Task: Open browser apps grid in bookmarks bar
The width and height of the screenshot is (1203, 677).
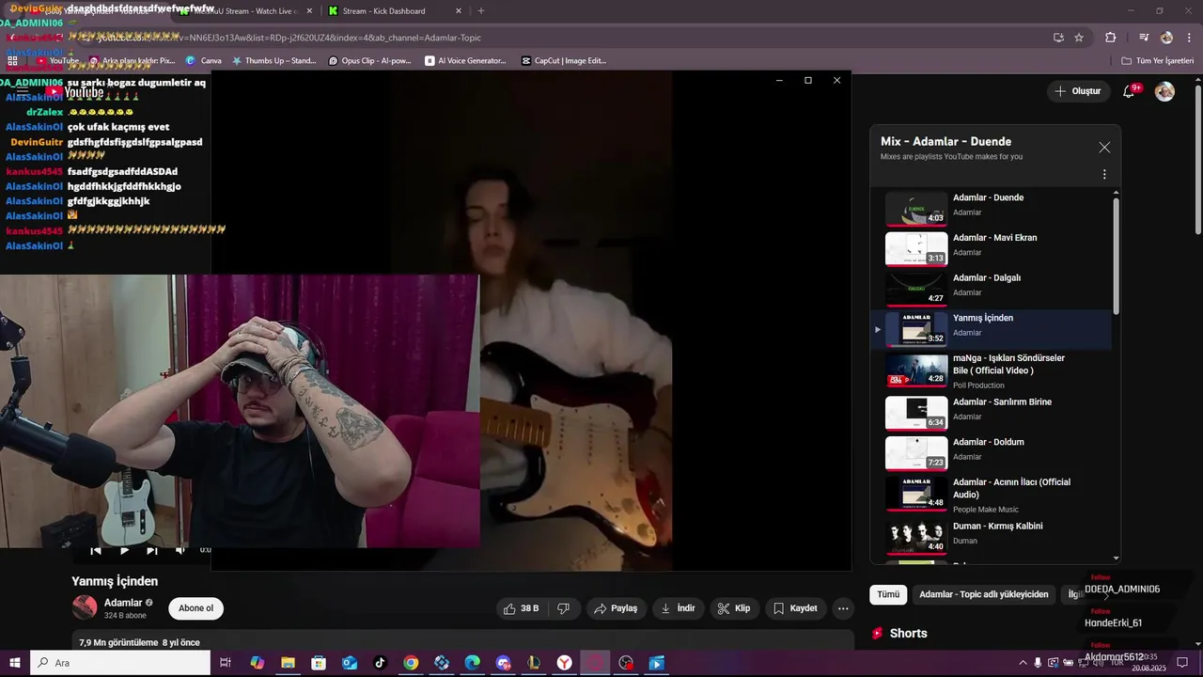Action: [x=12, y=60]
